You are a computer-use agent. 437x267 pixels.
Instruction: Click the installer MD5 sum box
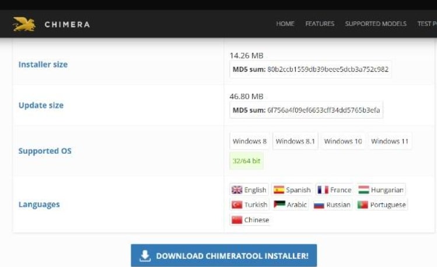click(x=310, y=69)
